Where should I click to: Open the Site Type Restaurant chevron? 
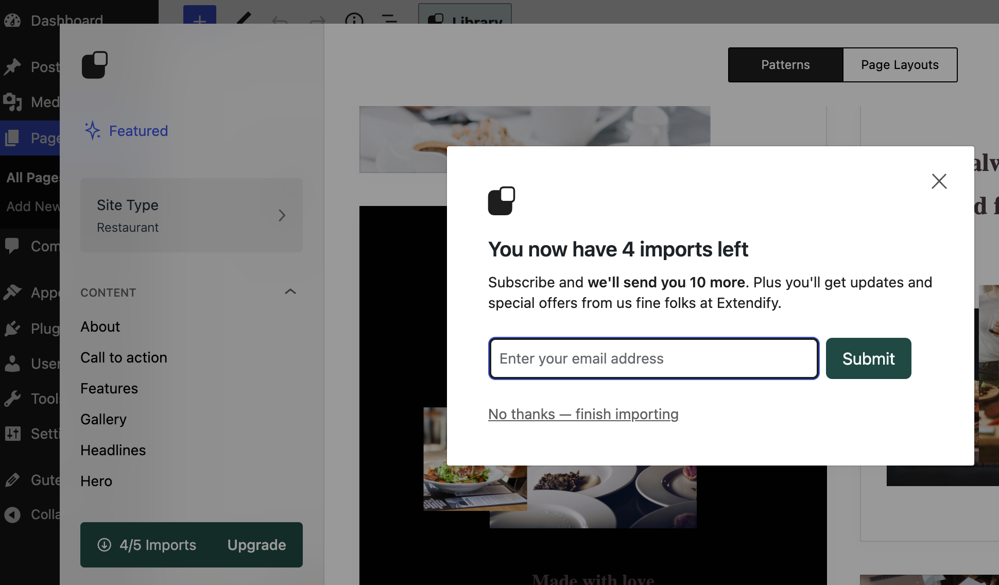pos(282,215)
